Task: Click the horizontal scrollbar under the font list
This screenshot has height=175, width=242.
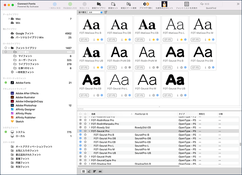Action: 128,166
